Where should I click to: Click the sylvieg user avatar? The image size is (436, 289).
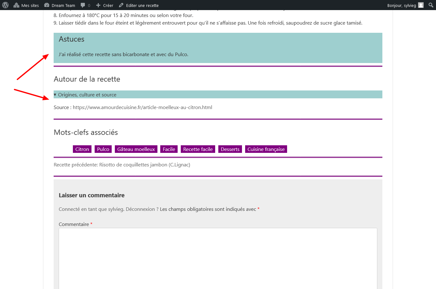421,5
